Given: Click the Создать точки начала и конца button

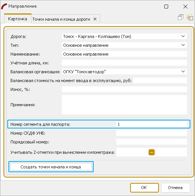Looking at the screenshot, I should click(x=51, y=167).
